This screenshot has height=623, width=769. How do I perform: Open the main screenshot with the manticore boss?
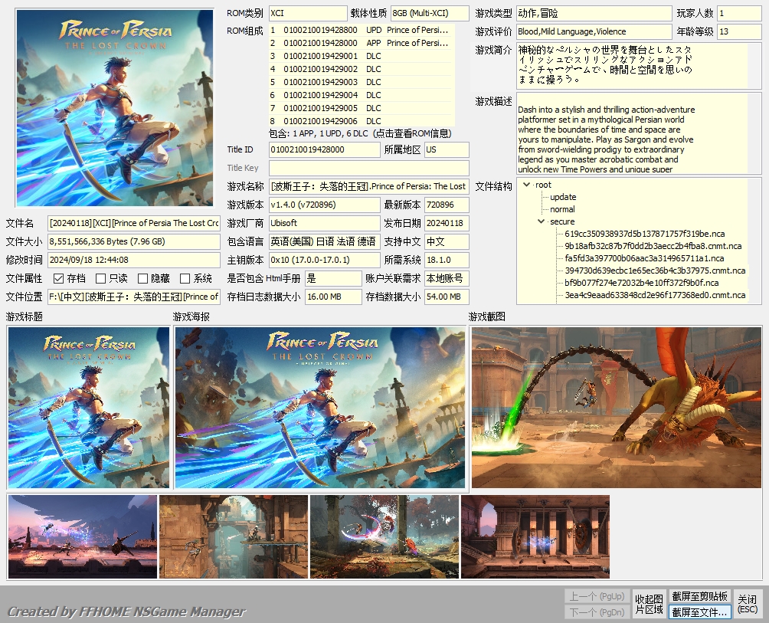(617, 408)
